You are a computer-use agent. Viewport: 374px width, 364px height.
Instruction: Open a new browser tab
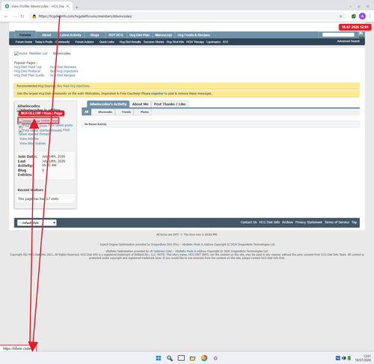(77, 7)
